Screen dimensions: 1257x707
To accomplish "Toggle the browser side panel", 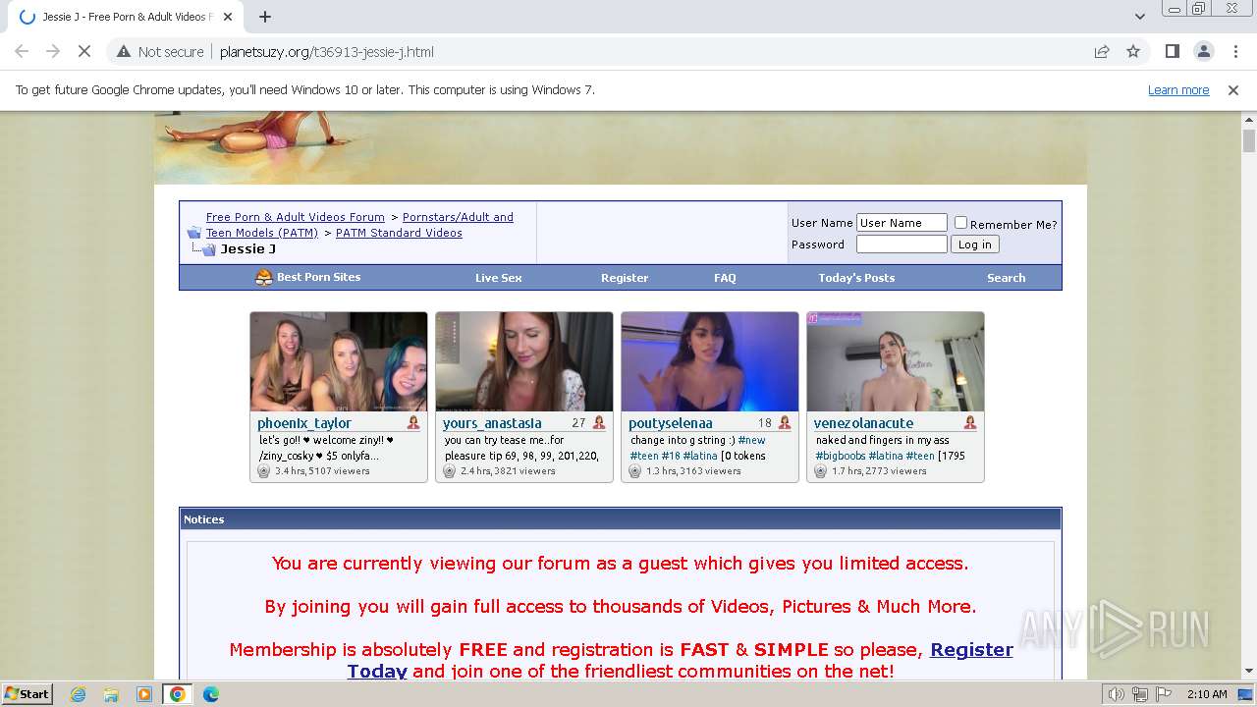I will pos(1172,51).
